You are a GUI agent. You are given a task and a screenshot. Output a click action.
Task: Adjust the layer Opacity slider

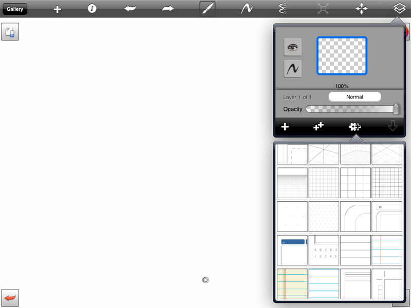point(352,109)
